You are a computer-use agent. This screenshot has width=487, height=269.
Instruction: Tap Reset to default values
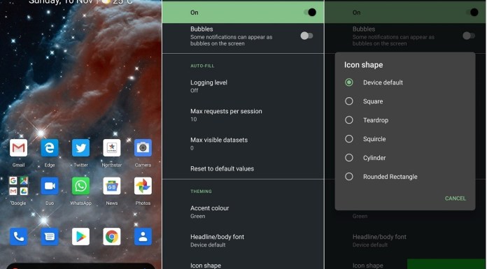(243, 168)
